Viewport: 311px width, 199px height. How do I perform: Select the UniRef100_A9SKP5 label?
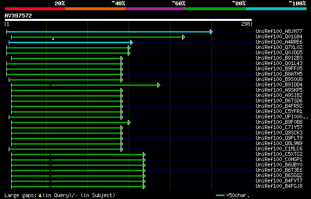(x=279, y=90)
